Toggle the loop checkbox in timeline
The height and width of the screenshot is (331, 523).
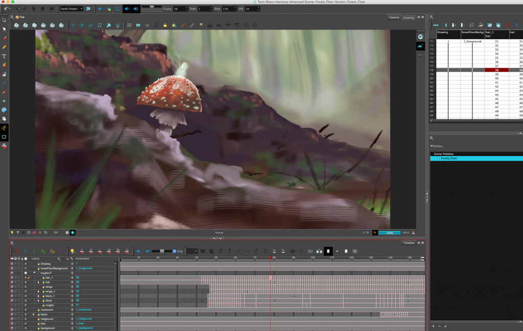click(x=175, y=251)
